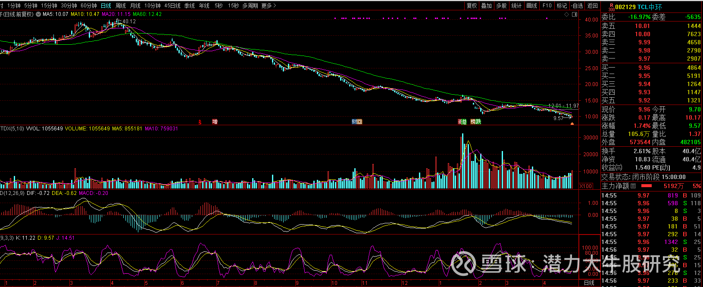This screenshot has height=287, width=703.
Task: Click the 增 event marker on the chart
Action: point(215,122)
